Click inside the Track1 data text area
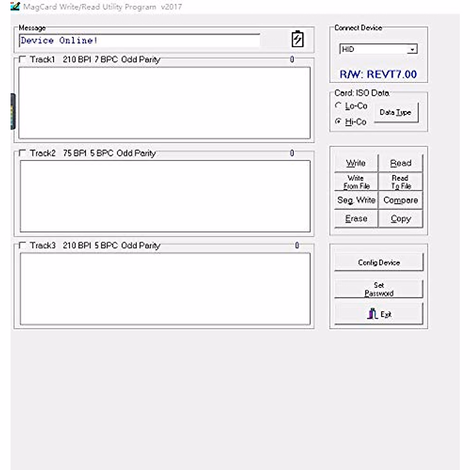Screen dimensions: 470x470 (164, 103)
